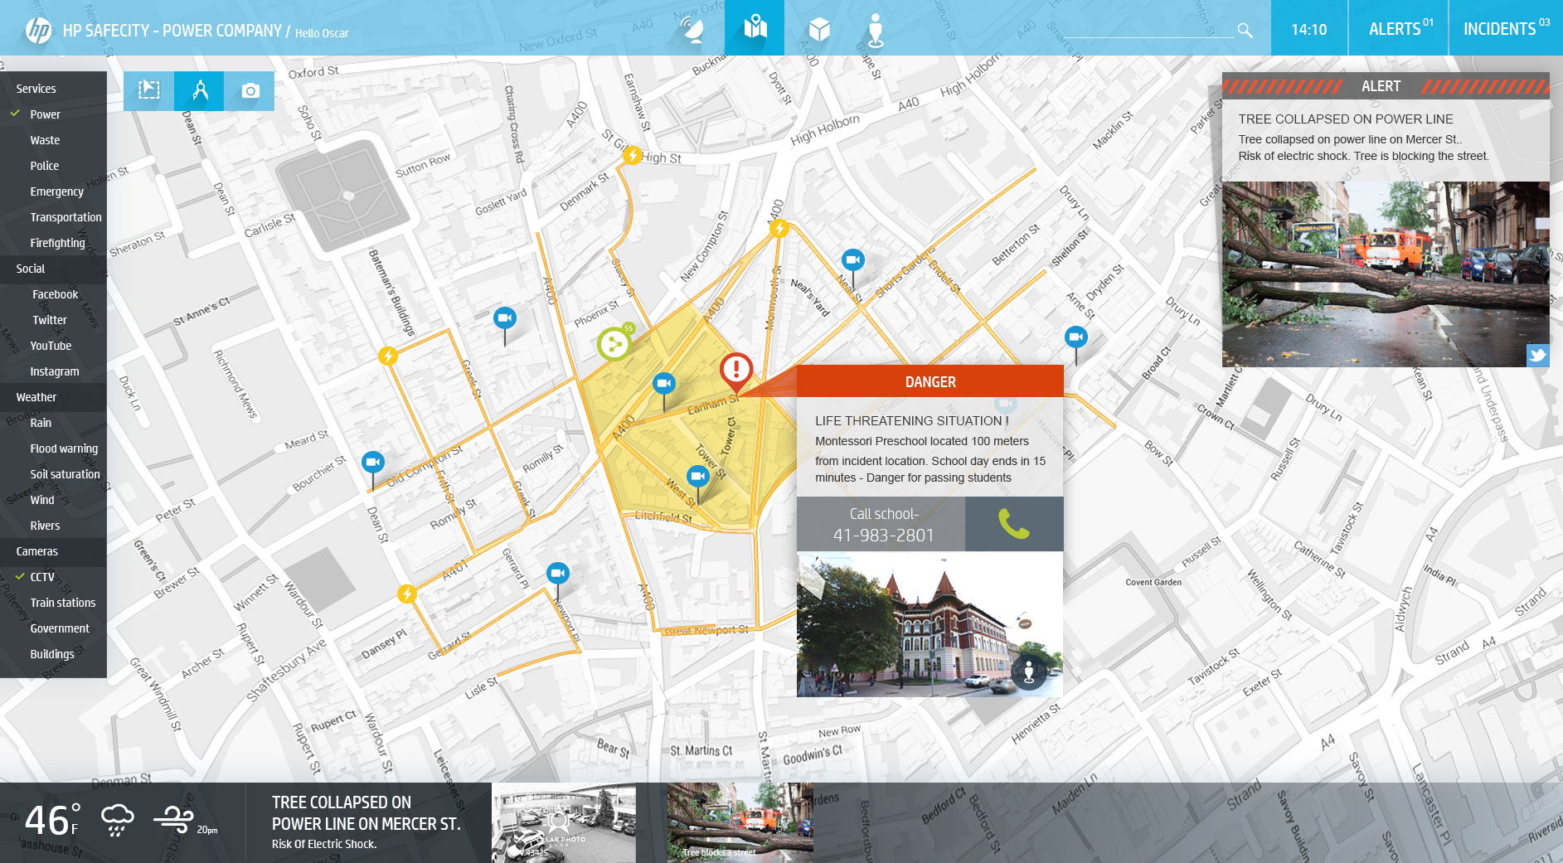
Task: Click the school phone number 41-983-2801
Action: [x=883, y=536]
